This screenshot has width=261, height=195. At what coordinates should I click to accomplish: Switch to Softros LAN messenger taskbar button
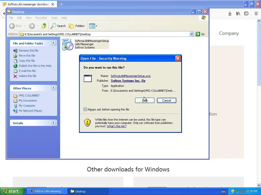[x=47, y=191]
